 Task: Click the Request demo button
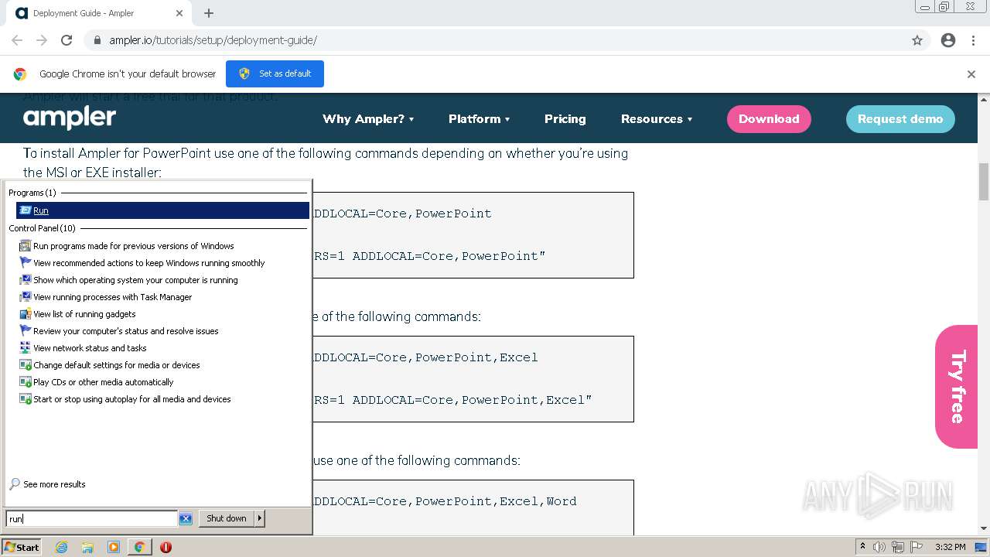(900, 118)
